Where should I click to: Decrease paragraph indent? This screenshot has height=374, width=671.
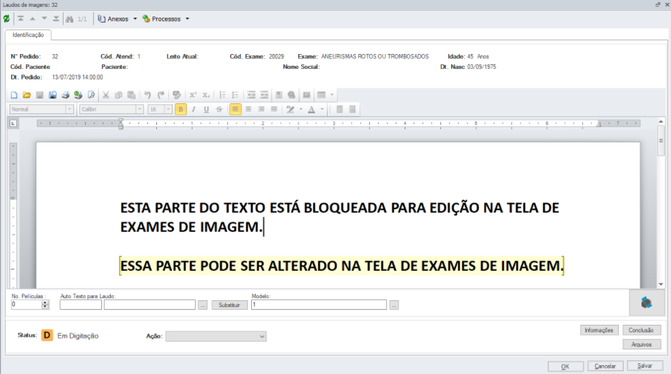[x=251, y=95]
